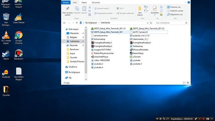
Task: Pin to Hızlı erişime sabitle
Action: [68, 11]
